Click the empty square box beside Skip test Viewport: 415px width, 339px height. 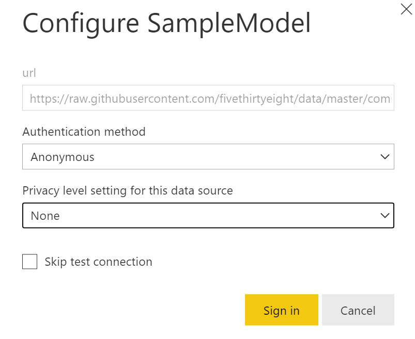coord(29,262)
